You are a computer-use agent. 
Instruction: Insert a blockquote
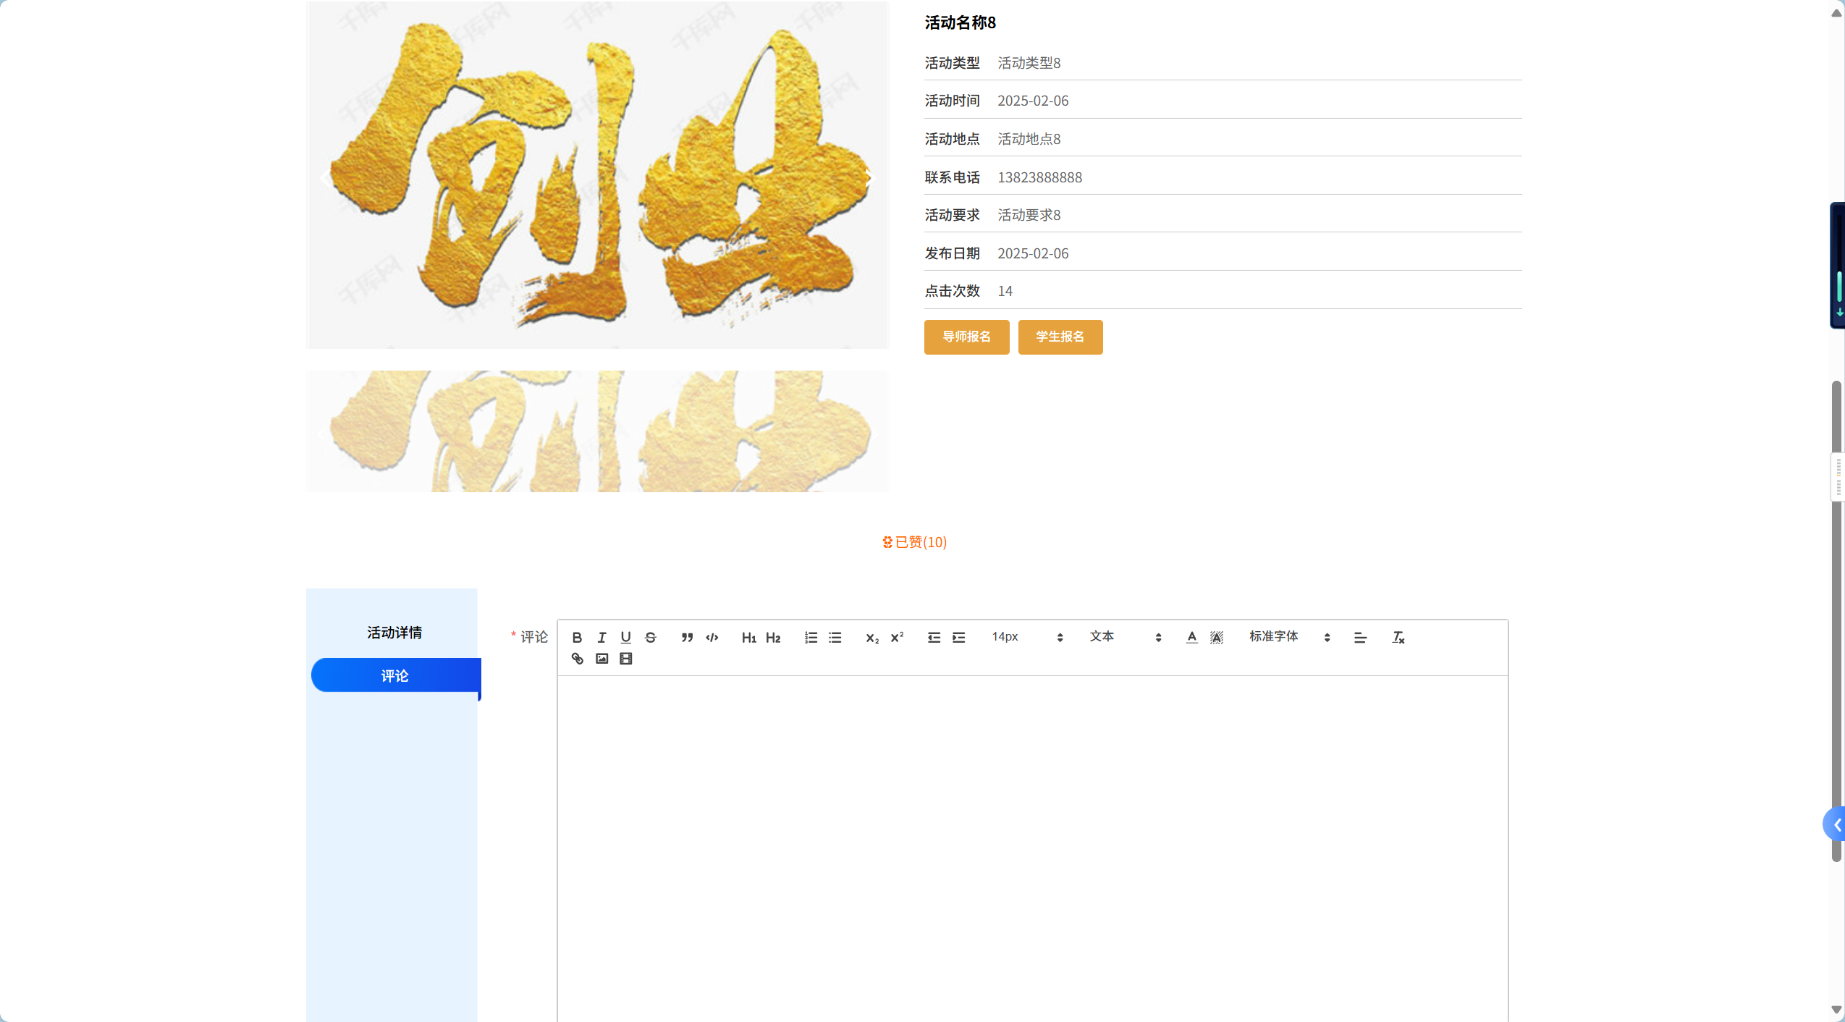tap(687, 638)
